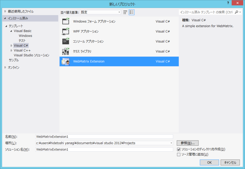Enable ソース管理に追加 checkbox
Image resolution: width=245 pixels, height=169 pixels.
(x=179, y=155)
